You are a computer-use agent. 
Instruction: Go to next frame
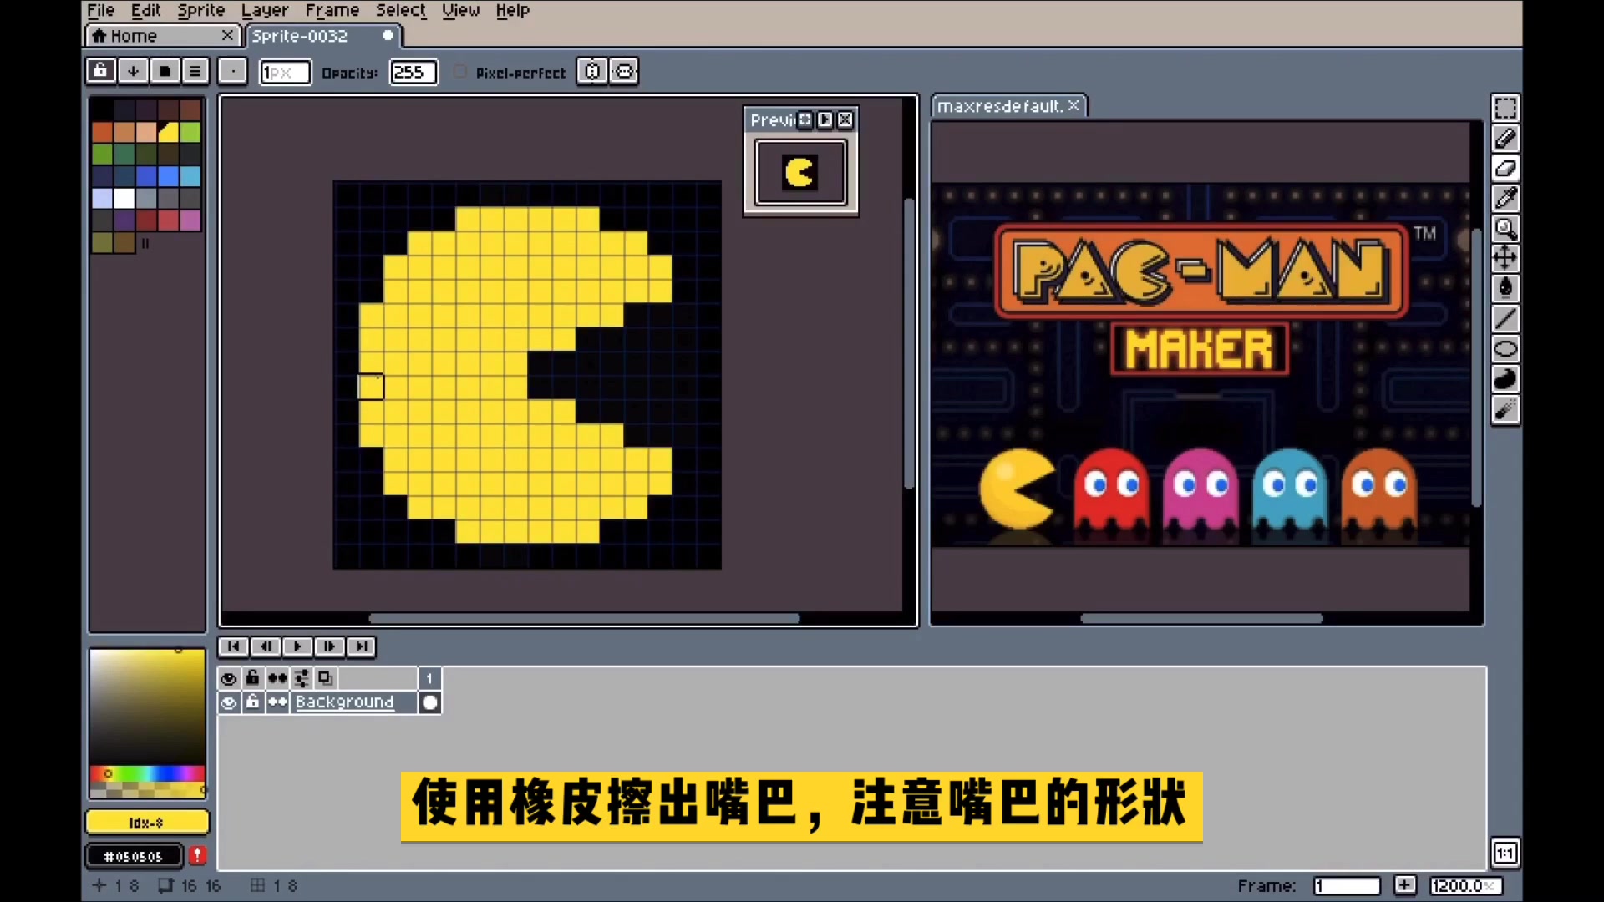point(329,646)
